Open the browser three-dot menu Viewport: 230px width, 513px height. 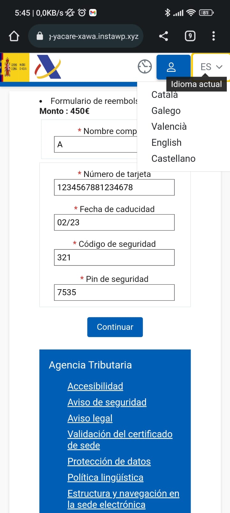click(x=213, y=36)
